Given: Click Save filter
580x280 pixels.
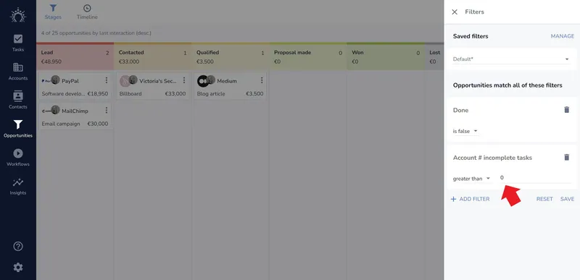Looking at the screenshot, I should 567,199.
